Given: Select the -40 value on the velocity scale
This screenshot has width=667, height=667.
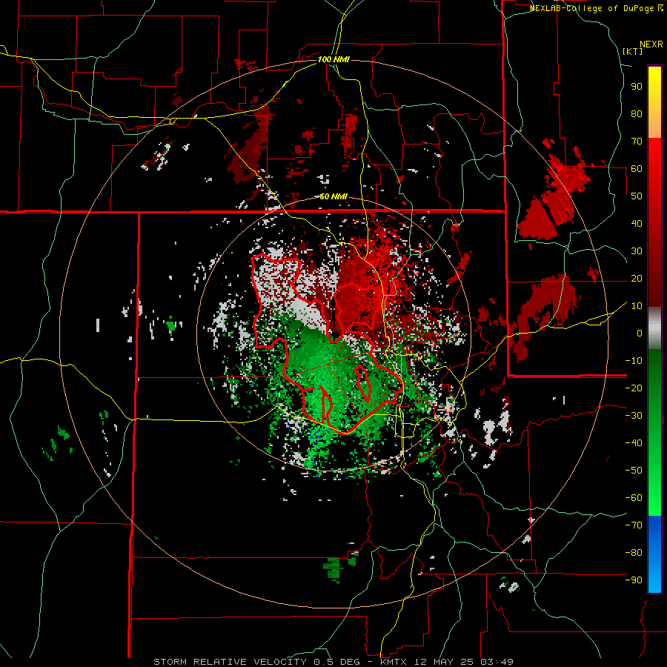Looking at the screenshot, I should 634,443.
